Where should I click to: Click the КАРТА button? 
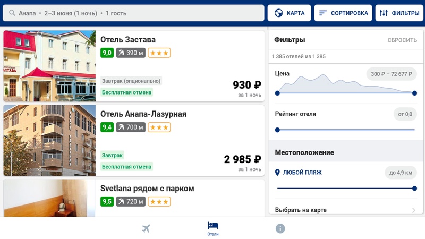290,13
